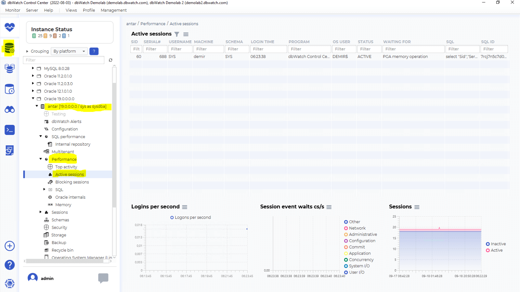The width and height of the screenshot is (520, 292).
Task: Click the red instance status count 2
Action: tap(58, 36)
